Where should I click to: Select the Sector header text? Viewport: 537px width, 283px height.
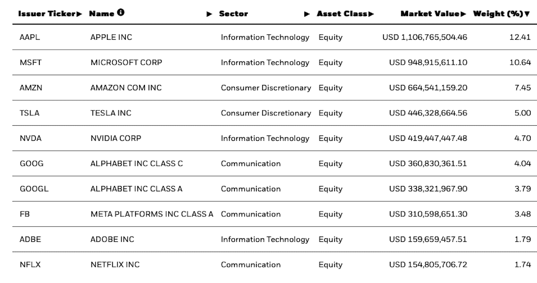[x=234, y=14]
